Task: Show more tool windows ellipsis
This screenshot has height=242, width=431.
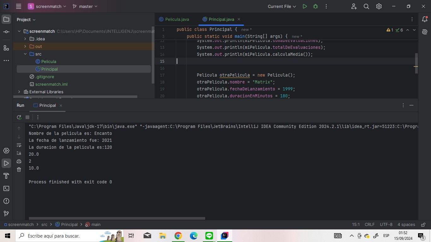Action: tap(6, 60)
